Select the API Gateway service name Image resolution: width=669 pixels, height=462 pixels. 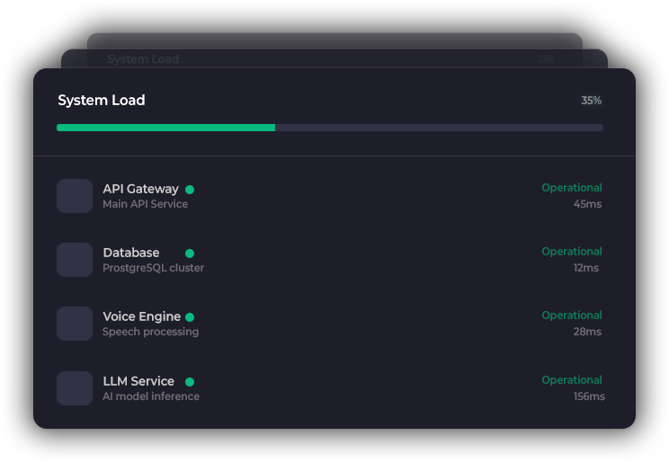(x=140, y=189)
